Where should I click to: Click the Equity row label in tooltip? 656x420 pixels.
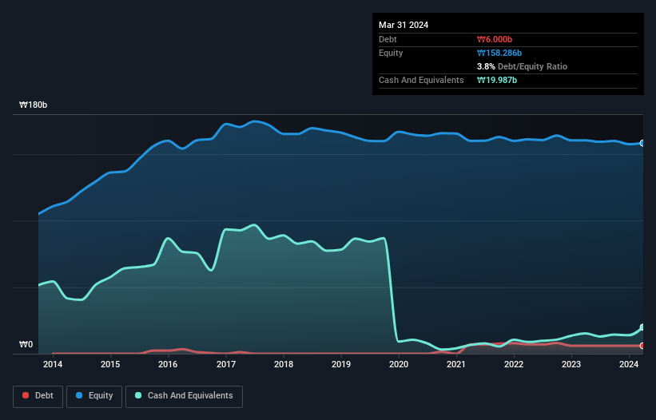391,53
